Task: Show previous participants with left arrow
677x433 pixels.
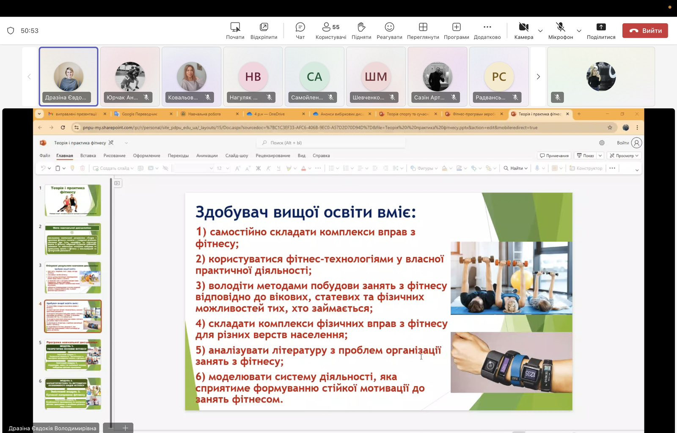Action: click(29, 77)
